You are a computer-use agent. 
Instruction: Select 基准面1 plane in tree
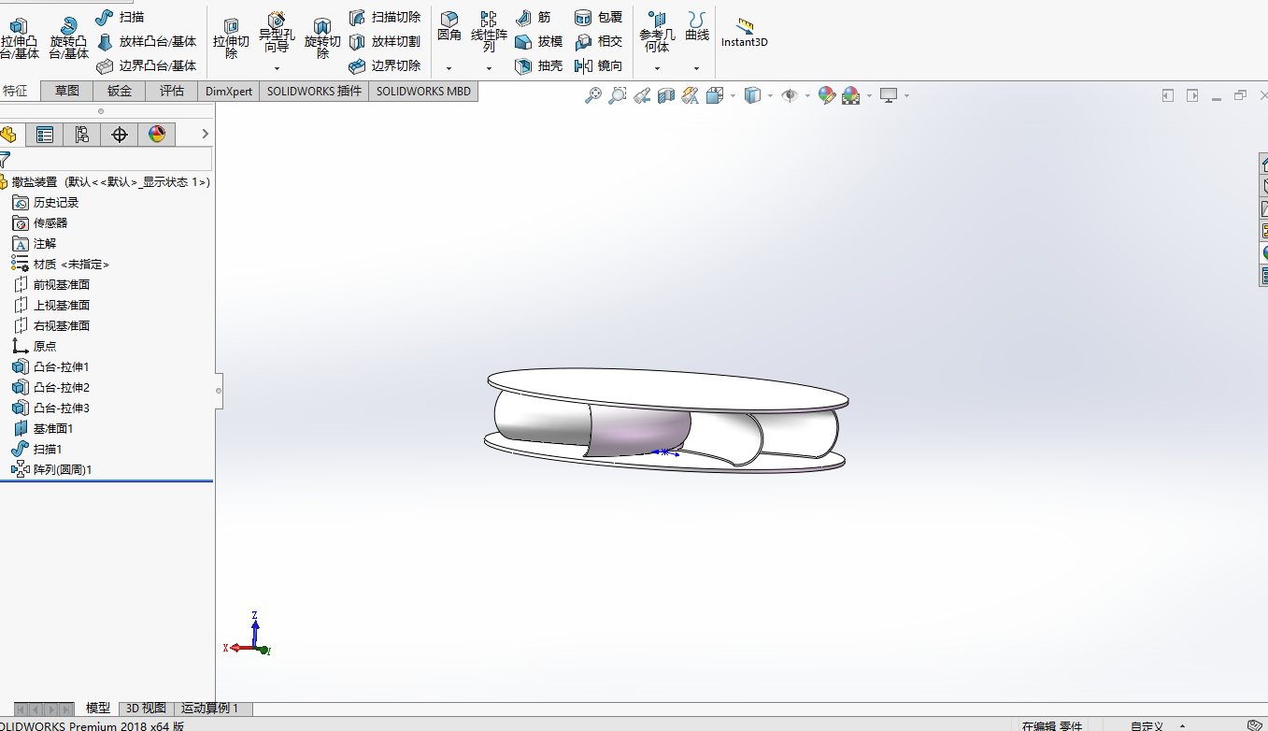(x=43, y=428)
